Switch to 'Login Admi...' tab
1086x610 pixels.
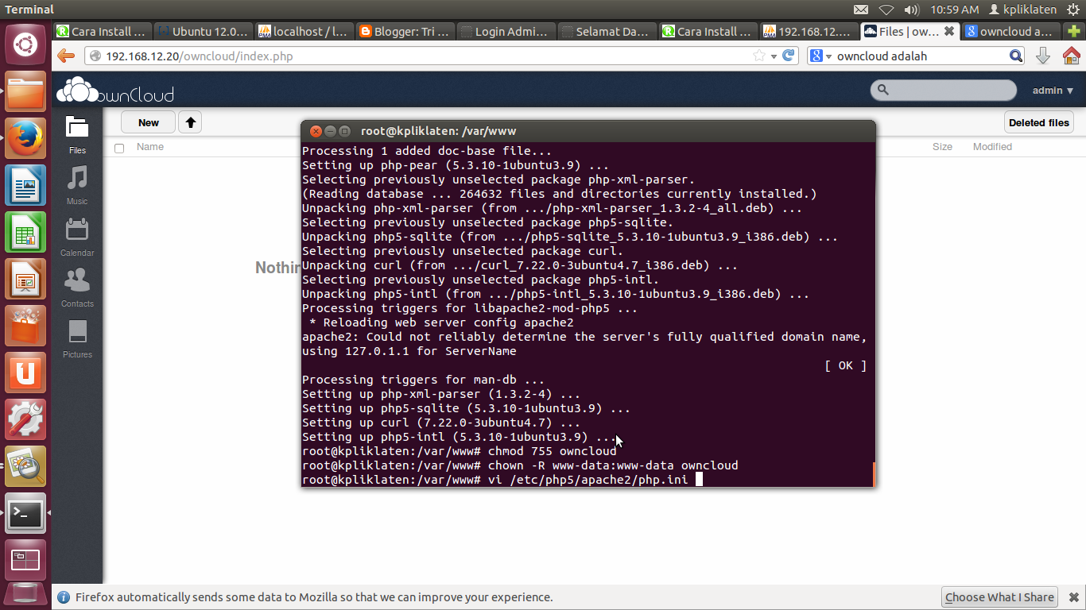point(506,32)
